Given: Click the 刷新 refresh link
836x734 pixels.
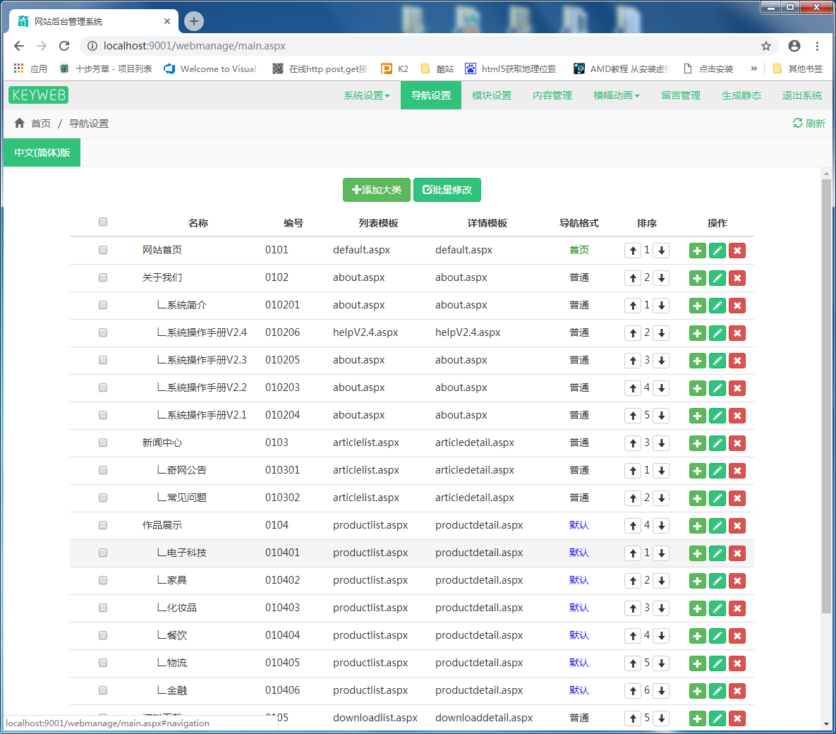Looking at the screenshot, I should coord(808,124).
